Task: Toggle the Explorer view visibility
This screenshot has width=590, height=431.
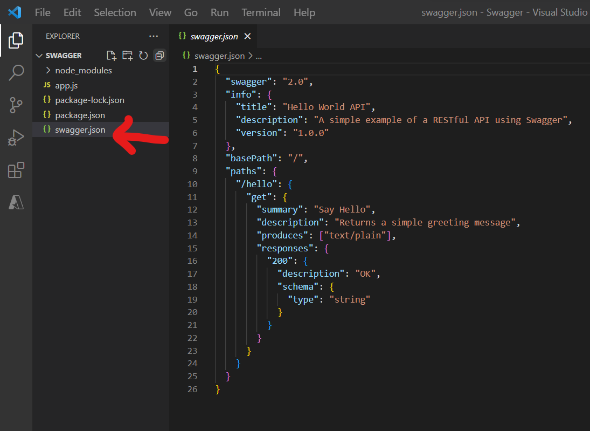Action: point(16,40)
